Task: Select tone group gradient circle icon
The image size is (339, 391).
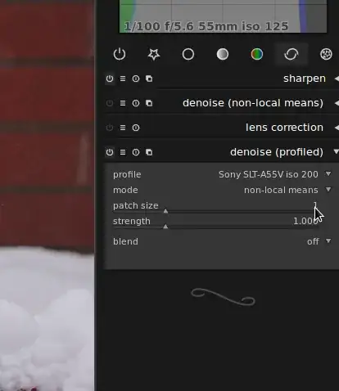Action: [223, 54]
